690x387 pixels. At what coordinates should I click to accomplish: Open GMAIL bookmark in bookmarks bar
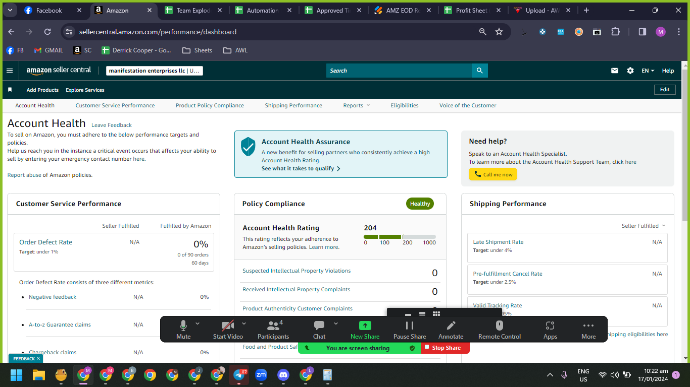(x=48, y=50)
